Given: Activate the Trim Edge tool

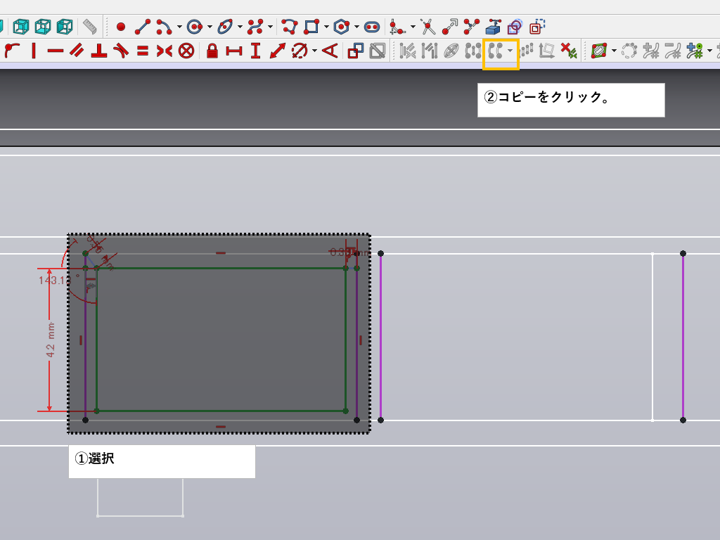Looking at the screenshot, I should pos(428,27).
